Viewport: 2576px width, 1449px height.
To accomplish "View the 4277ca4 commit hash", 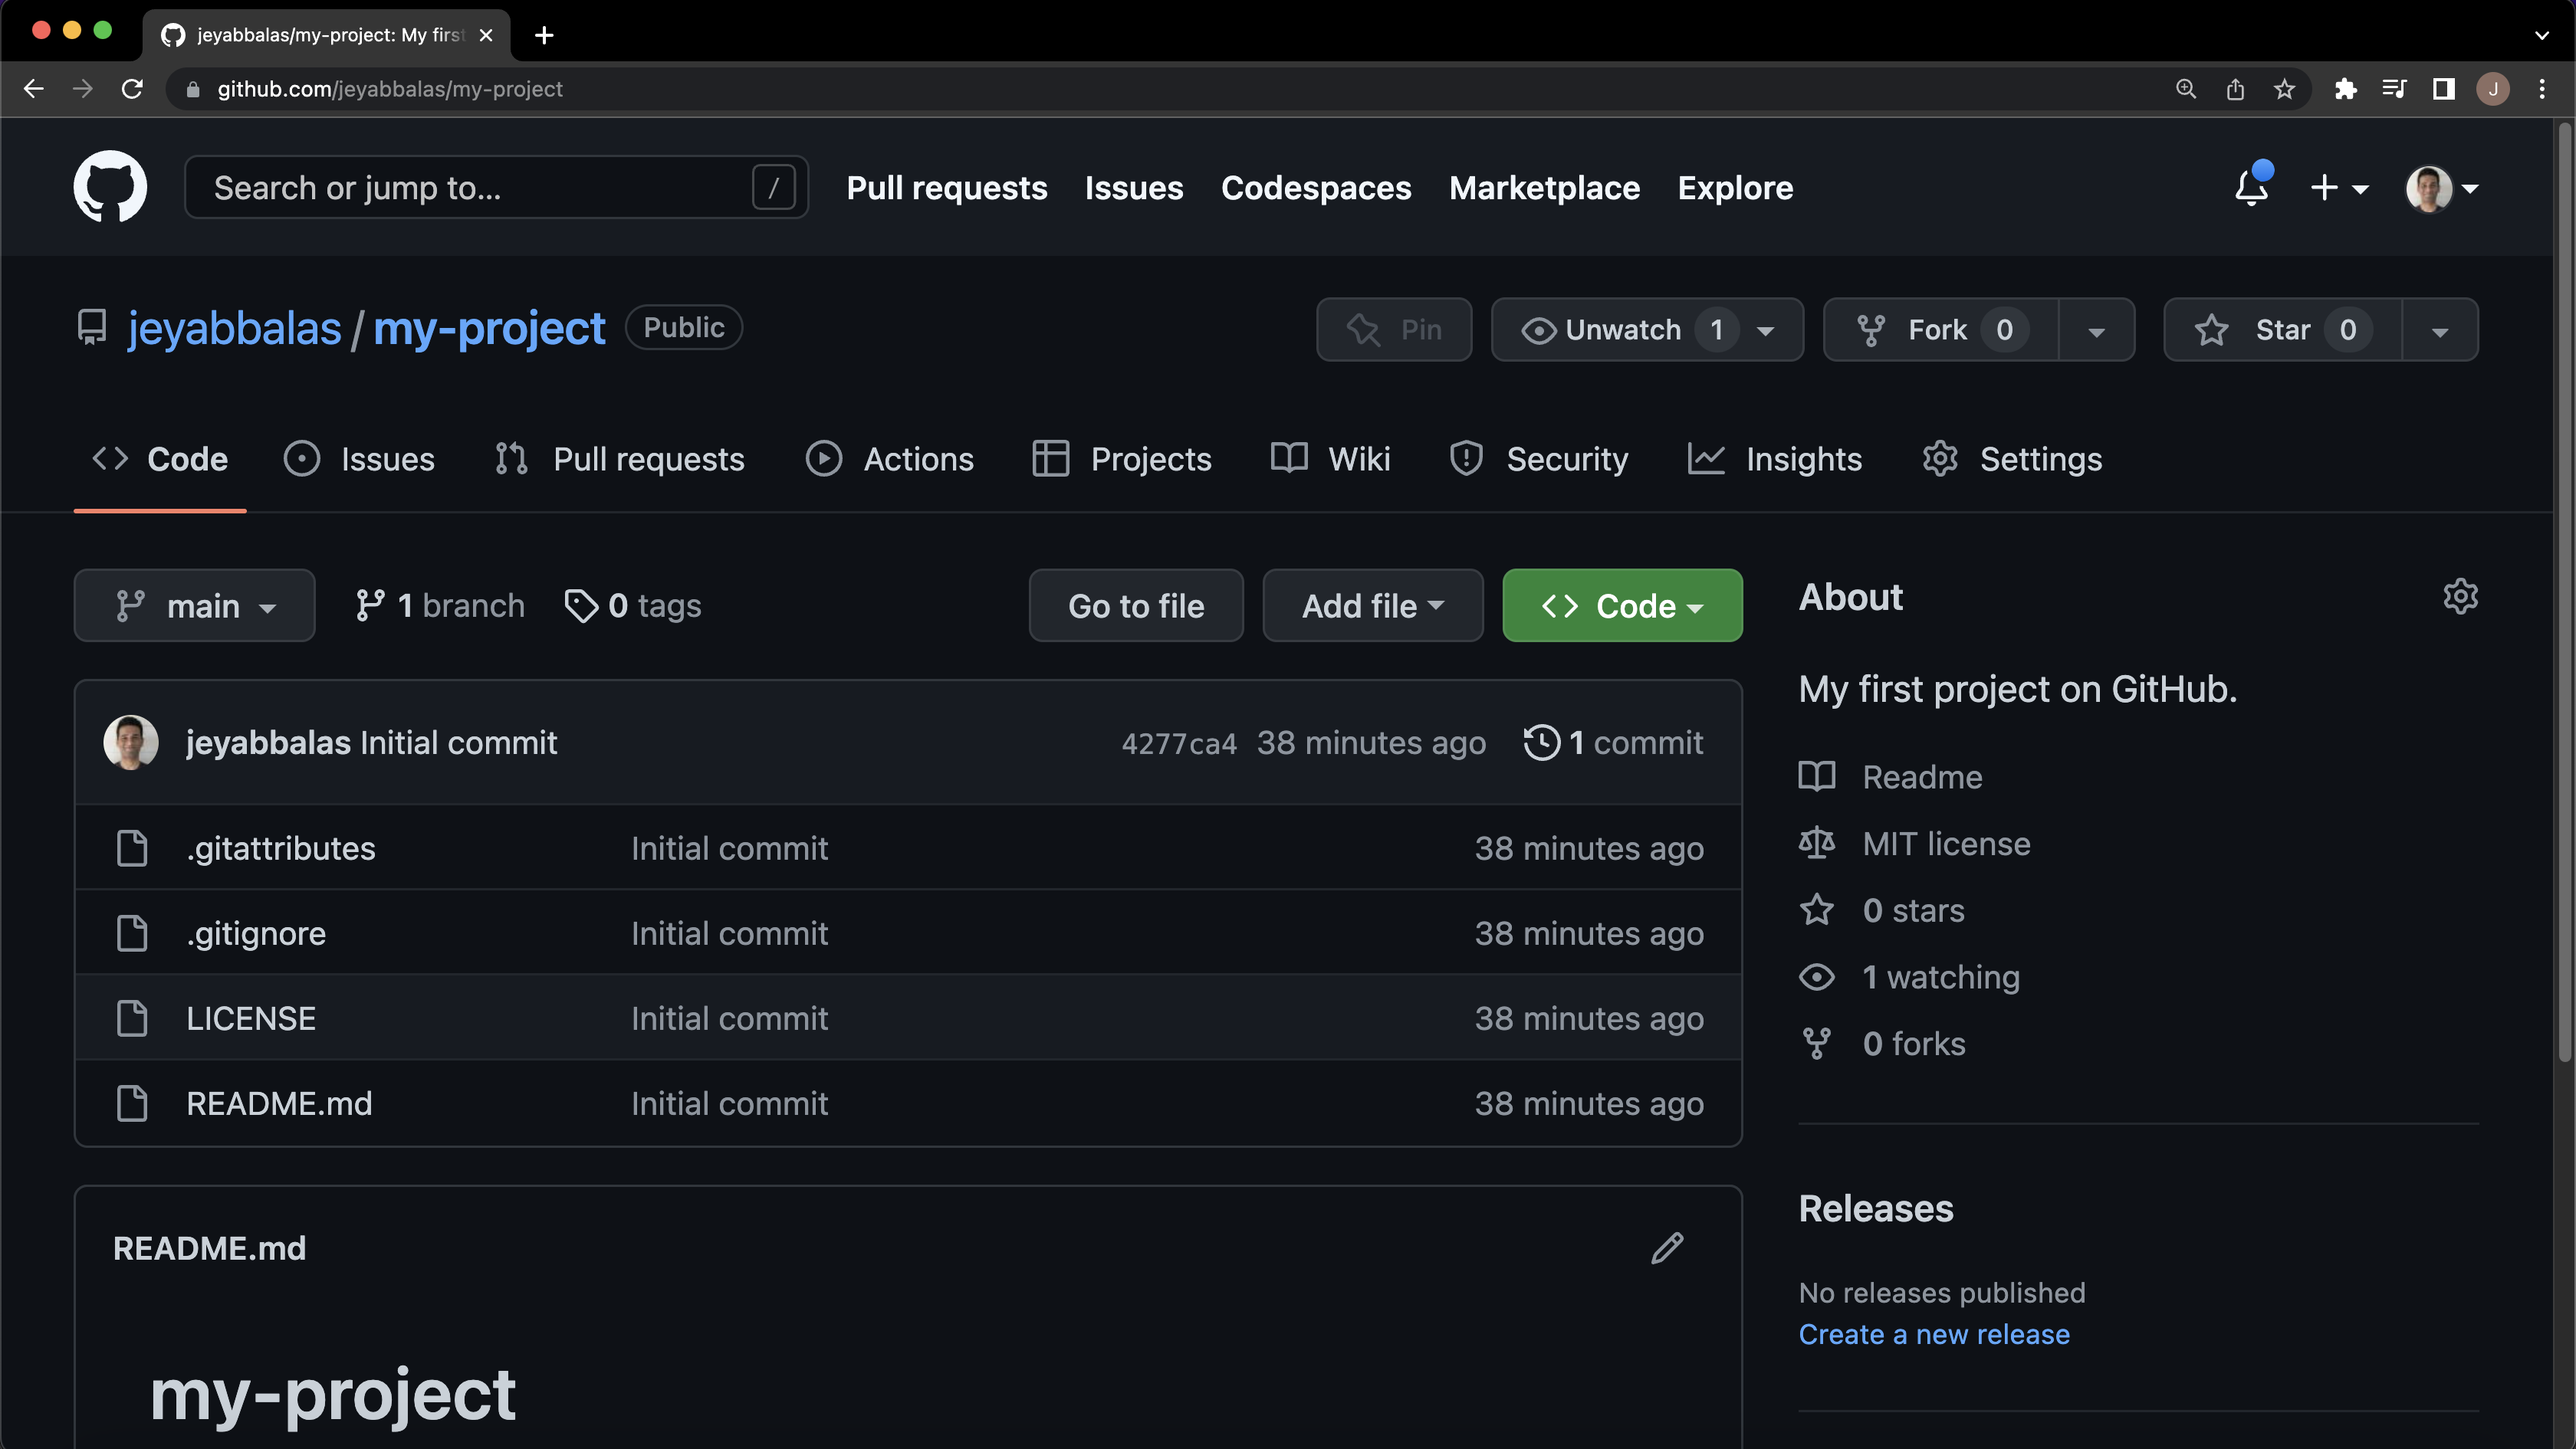I will pos(1179,743).
